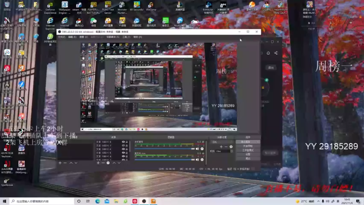
Task: Click the Windows taskbar search box
Action: pyautogui.click(x=42, y=201)
